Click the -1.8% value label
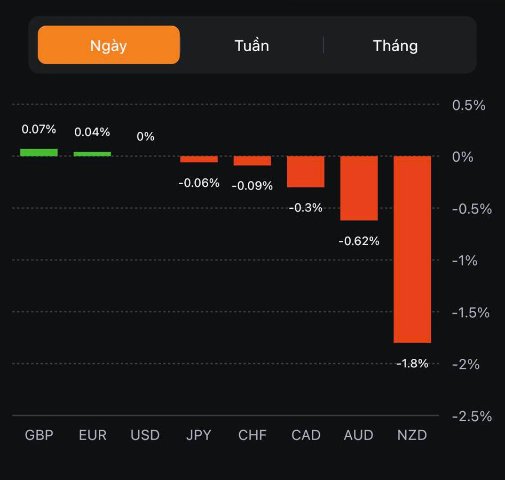 [x=412, y=364]
